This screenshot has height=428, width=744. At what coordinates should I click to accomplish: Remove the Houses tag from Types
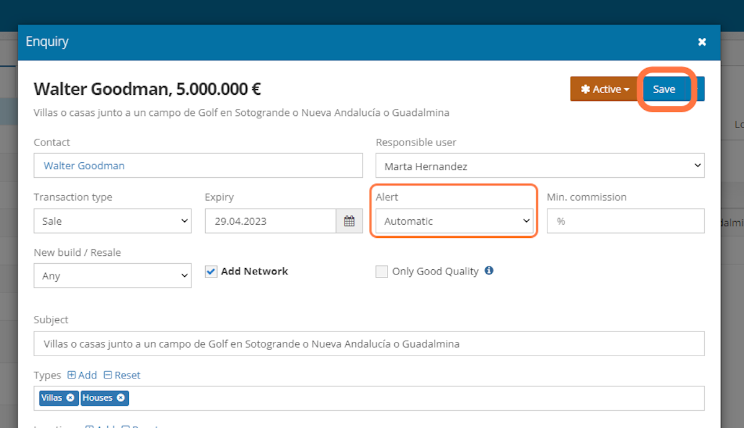(120, 398)
